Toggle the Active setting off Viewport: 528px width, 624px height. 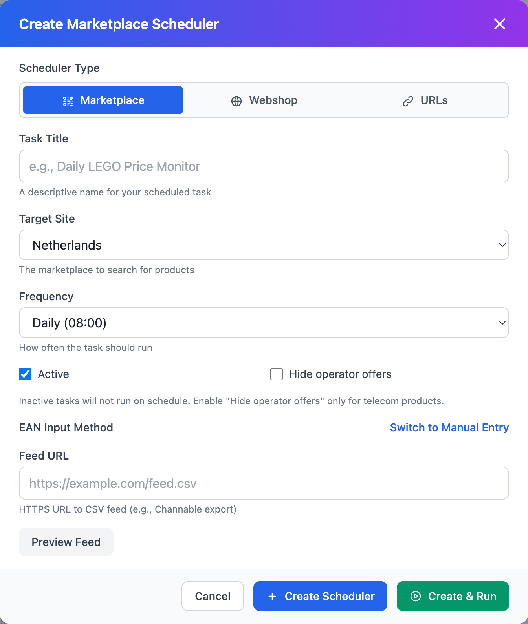click(25, 374)
